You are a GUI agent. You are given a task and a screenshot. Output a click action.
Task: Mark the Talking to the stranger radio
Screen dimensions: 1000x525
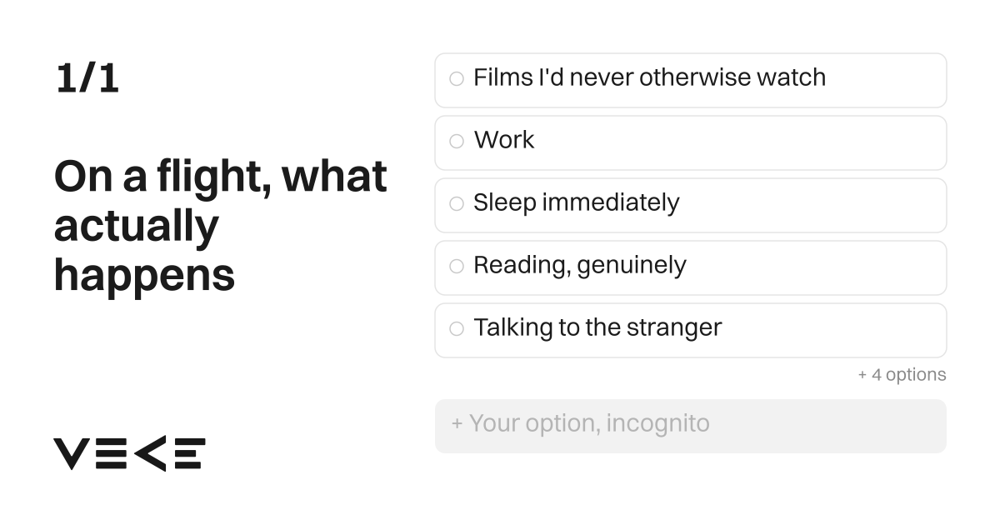(x=457, y=329)
